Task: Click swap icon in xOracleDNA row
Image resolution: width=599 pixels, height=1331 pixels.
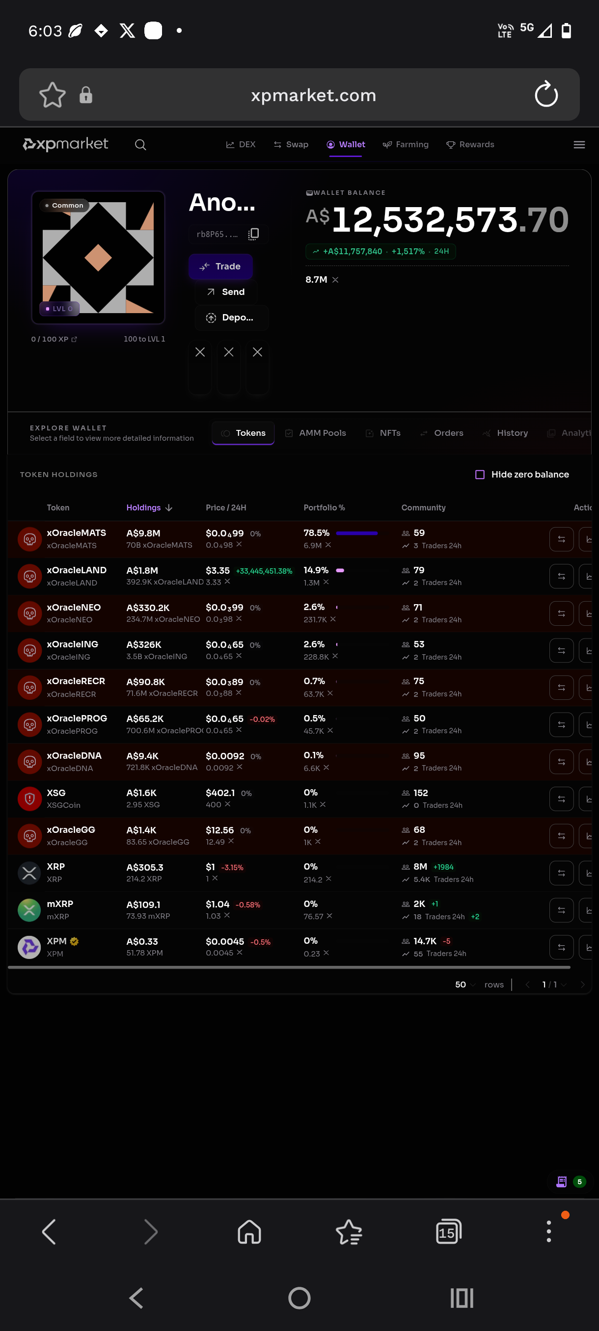Action: pos(561,762)
